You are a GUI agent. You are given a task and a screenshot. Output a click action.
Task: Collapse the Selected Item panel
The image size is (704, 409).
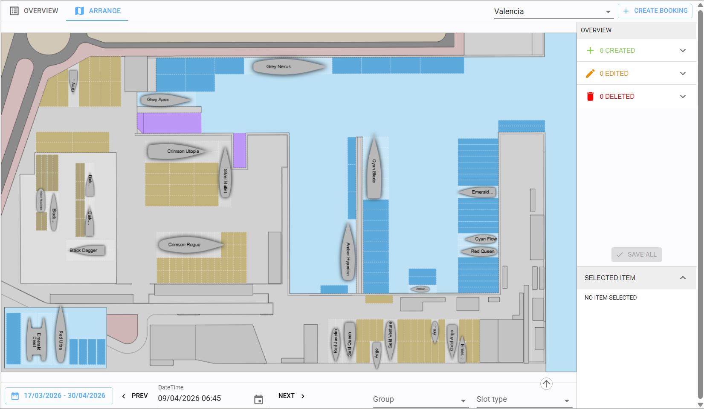683,278
